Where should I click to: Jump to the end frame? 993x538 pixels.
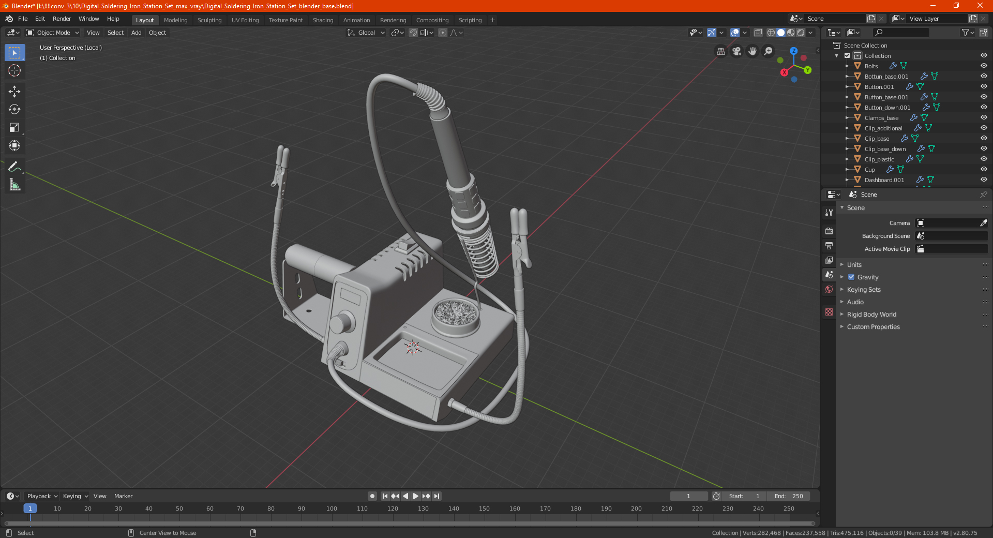coord(437,496)
